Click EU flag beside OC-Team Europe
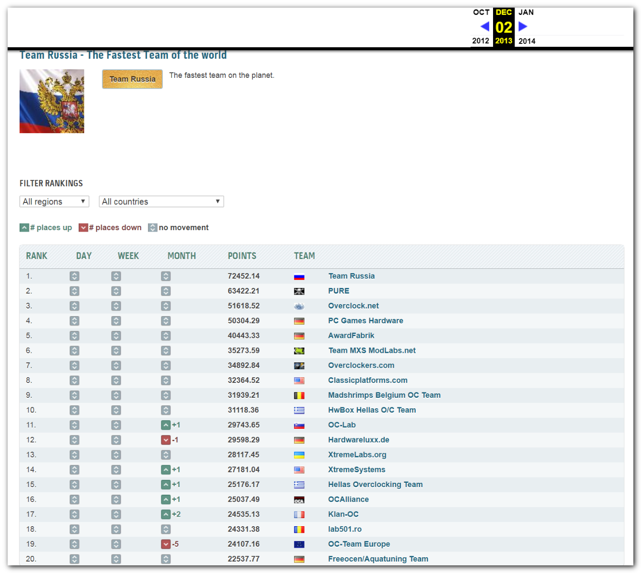The image size is (641, 573). point(299,544)
